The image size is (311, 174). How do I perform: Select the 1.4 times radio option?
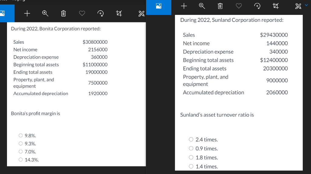(191, 166)
